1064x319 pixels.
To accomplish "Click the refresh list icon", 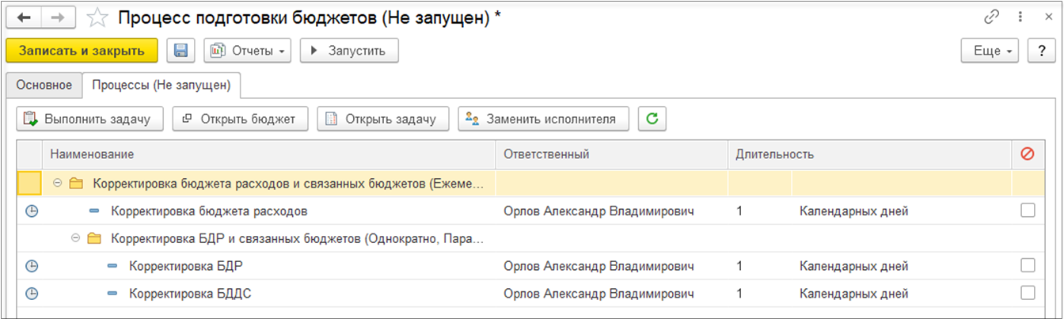I will click(652, 119).
